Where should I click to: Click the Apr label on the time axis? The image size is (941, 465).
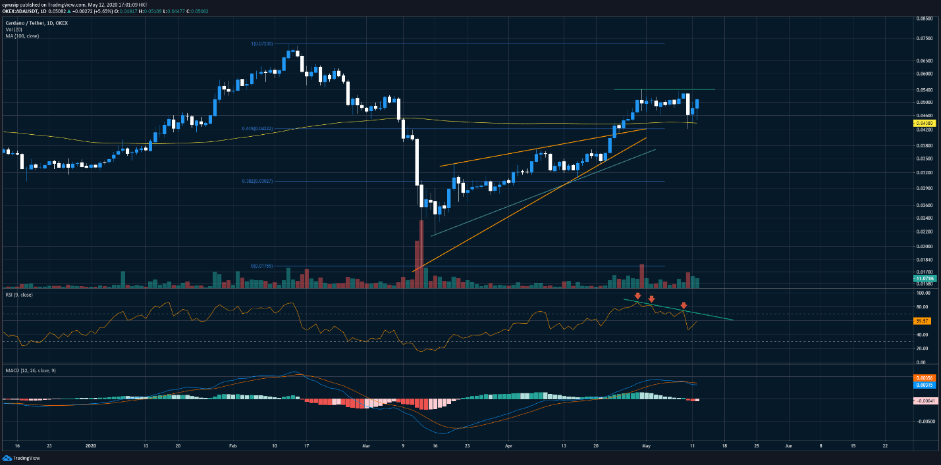[508, 445]
